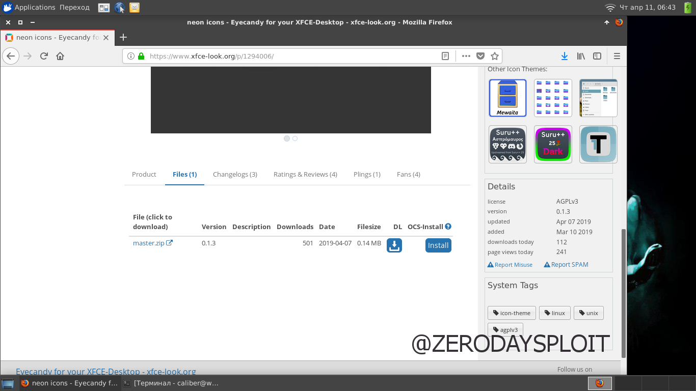Click the Install button for master.zip

(x=438, y=245)
